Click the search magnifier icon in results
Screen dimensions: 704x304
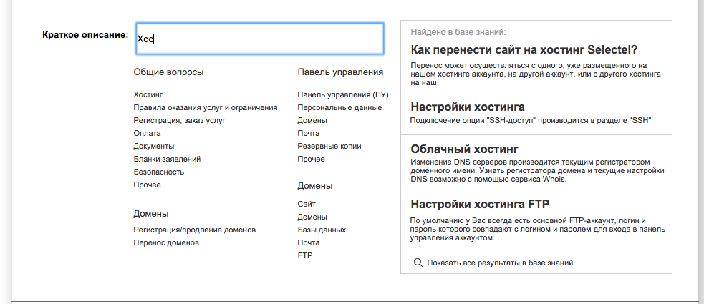[x=418, y=263]
